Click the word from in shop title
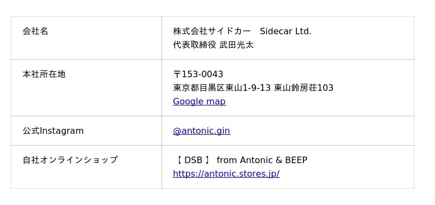 click(227, 160)
